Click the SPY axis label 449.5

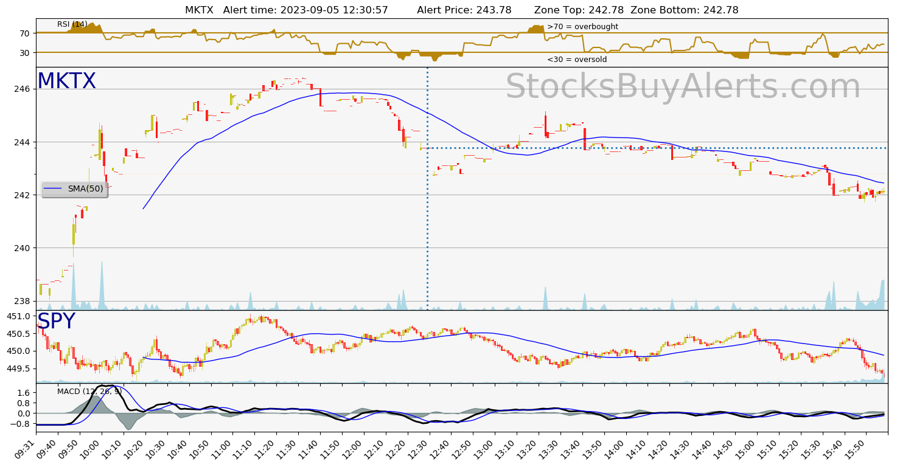coord(18,368)
